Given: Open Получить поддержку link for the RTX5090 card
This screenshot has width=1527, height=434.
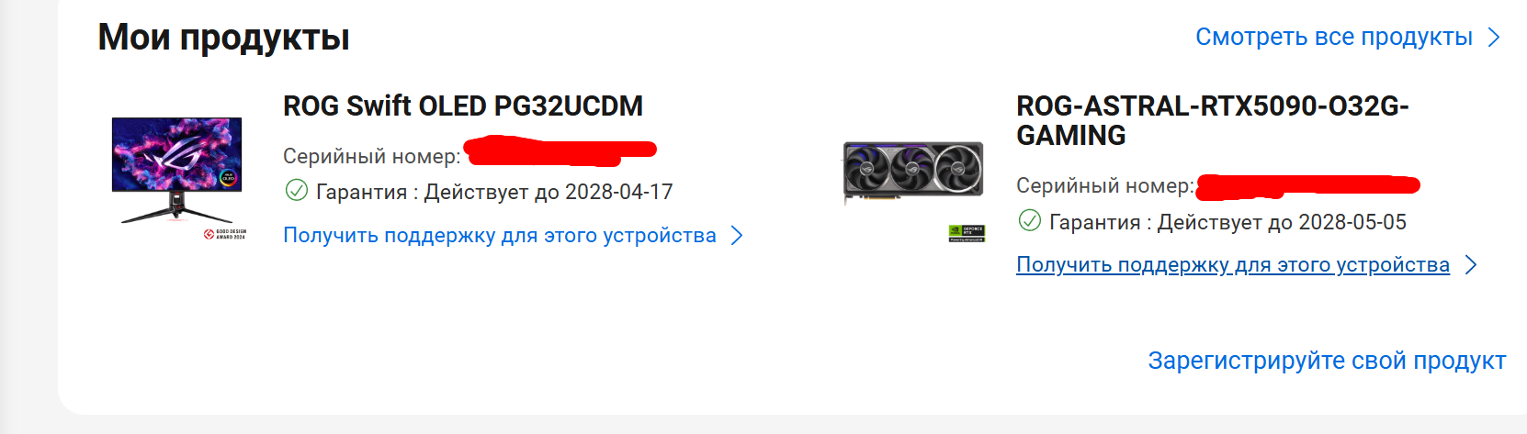Looking at the screenshot, I should tap(1233, 265).
